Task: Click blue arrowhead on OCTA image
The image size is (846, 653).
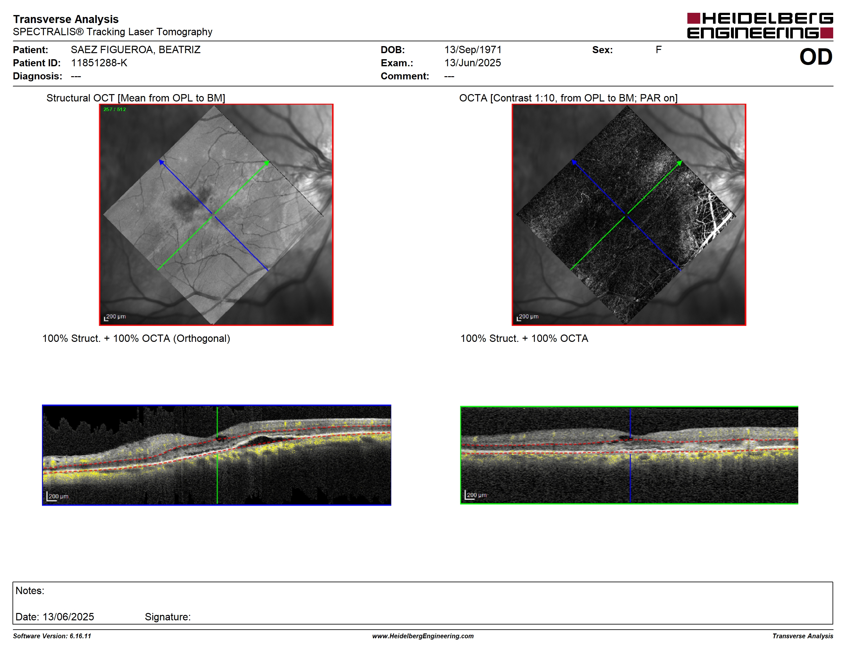Action: tap(574, 162)
